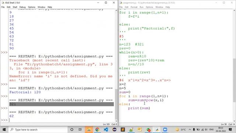Viewport: 236px width, 133px height.
Task: Click the comment '#6 x^1+x^2+x^3+..x^n=>'
Action: [x=145, y=80]
